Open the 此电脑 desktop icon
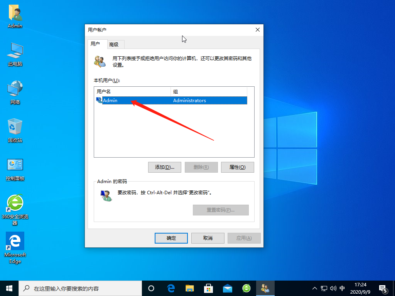395x296 pixels. point(15,54)
